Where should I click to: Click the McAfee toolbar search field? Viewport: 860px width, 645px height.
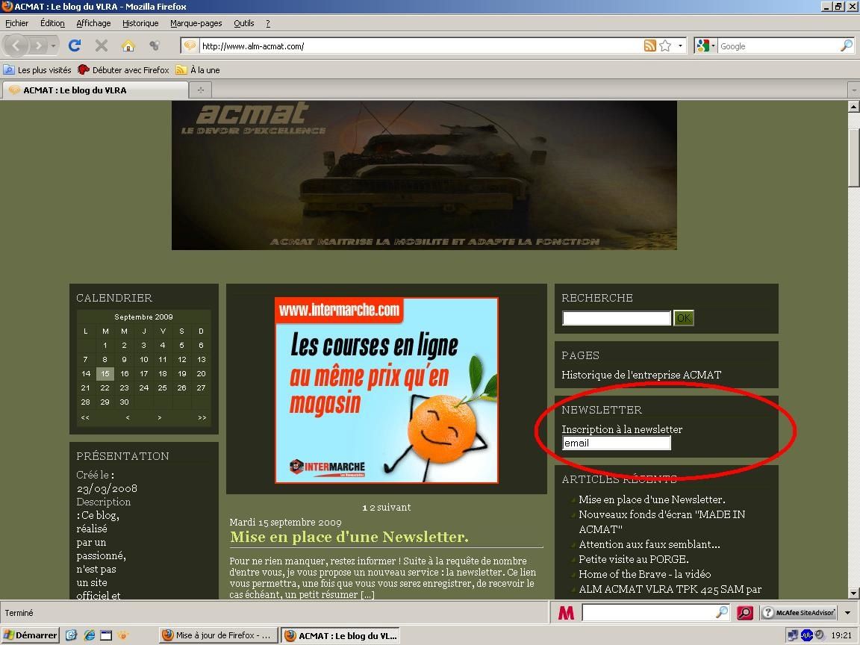[648, 613]
